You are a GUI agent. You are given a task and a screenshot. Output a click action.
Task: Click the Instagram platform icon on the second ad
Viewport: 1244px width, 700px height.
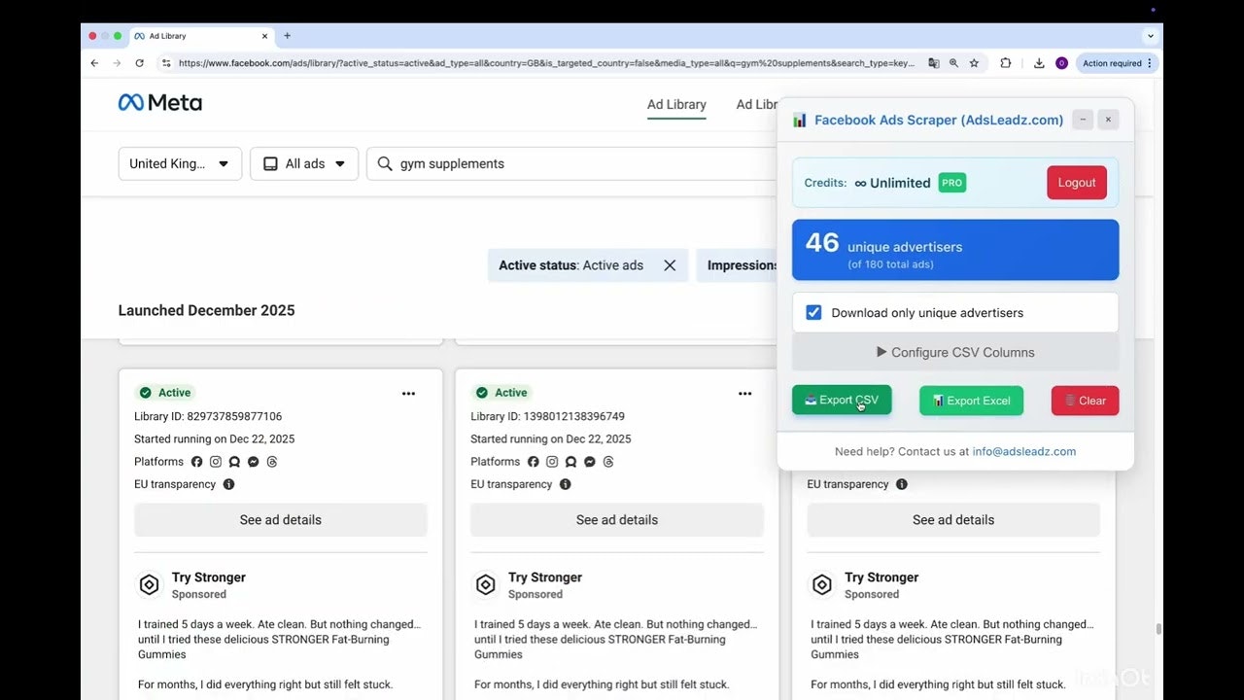[552, 462]
